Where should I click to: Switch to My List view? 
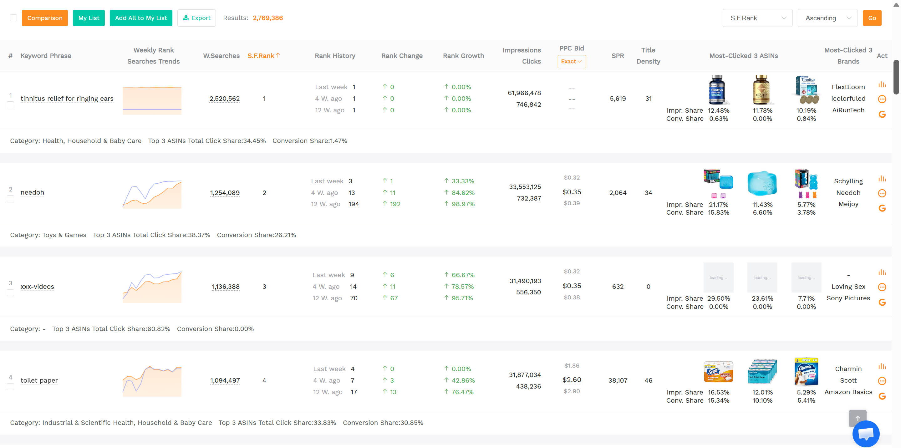point(89,18)
